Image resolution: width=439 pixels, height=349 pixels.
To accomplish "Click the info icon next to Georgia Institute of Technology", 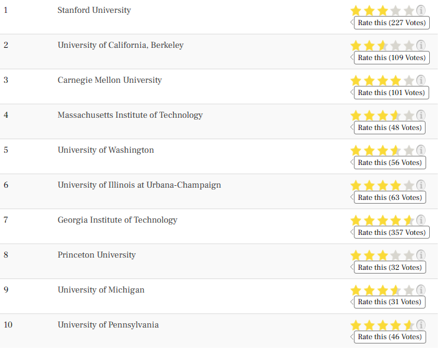I will 421,220.
